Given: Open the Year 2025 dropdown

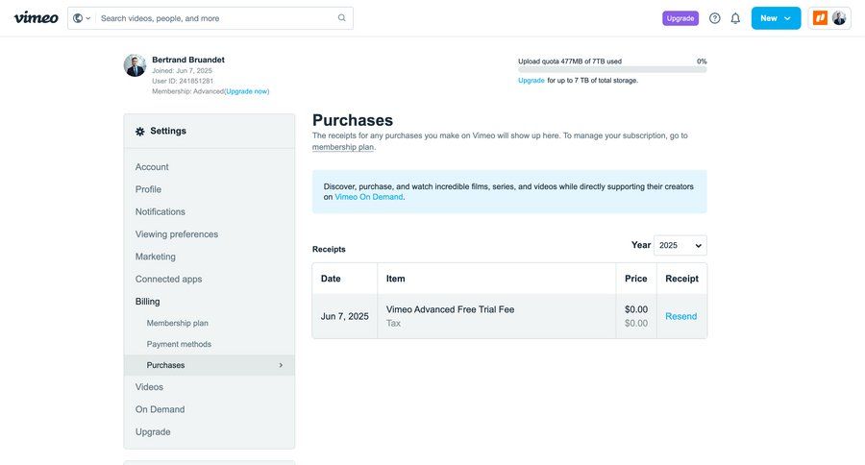Looking at the screenshot, I should tap(680, 245).
